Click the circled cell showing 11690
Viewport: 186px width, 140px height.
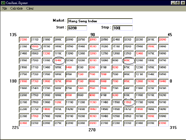point(128,102)
